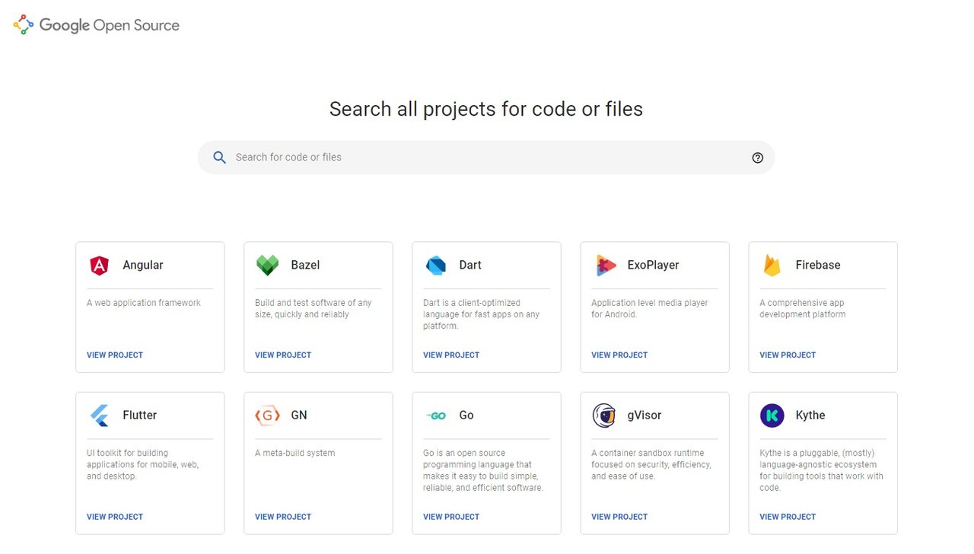Viewport: 974px width, 554px height.
Task: Click the Bazel card title
Action: [305, 266]
